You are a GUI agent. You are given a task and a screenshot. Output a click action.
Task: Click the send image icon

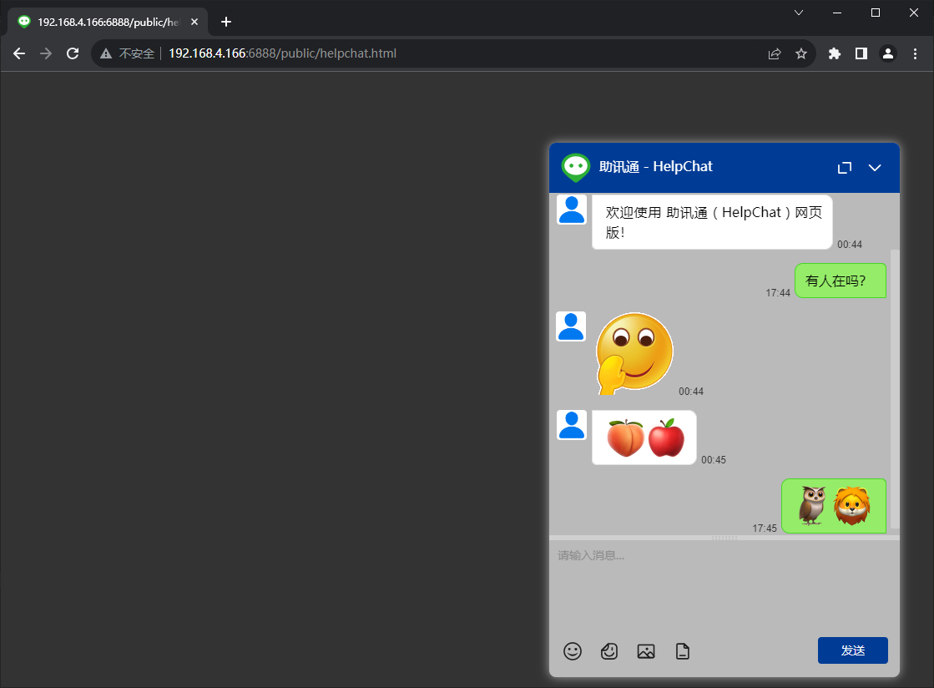coord(646,651)
